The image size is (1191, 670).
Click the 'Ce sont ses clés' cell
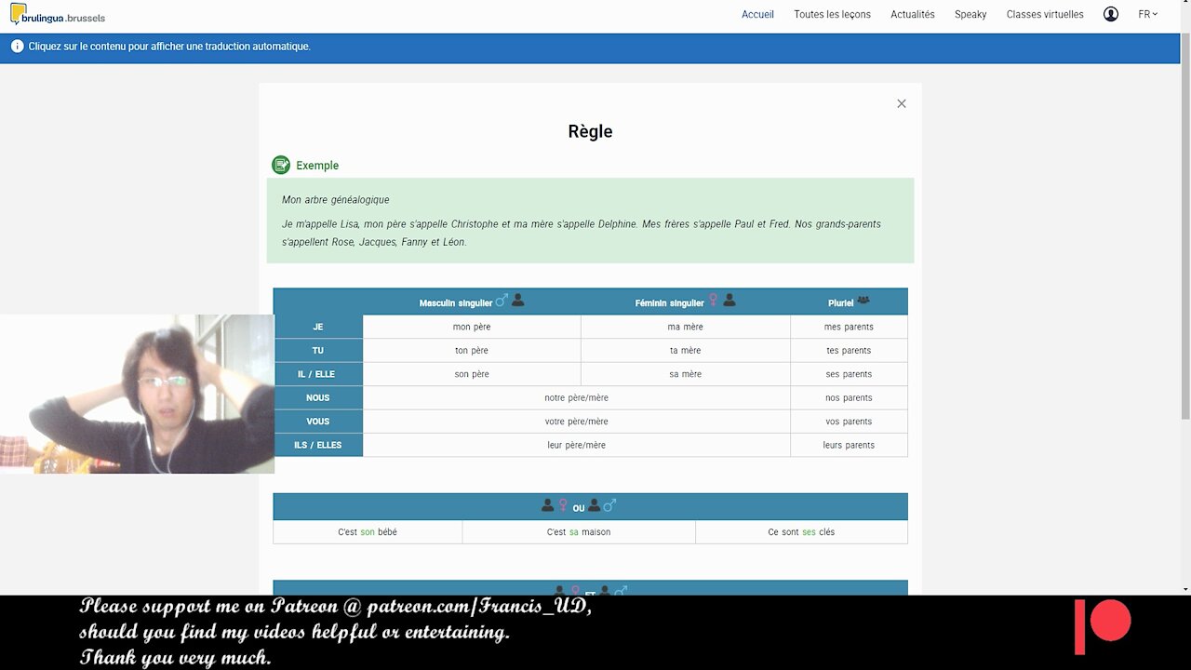(x=801, y=532)
